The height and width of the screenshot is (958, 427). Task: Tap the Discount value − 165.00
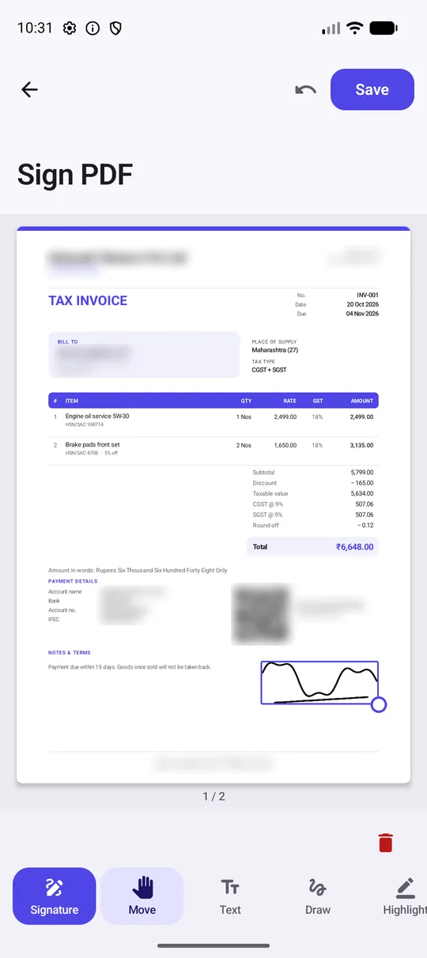point(361,483)
